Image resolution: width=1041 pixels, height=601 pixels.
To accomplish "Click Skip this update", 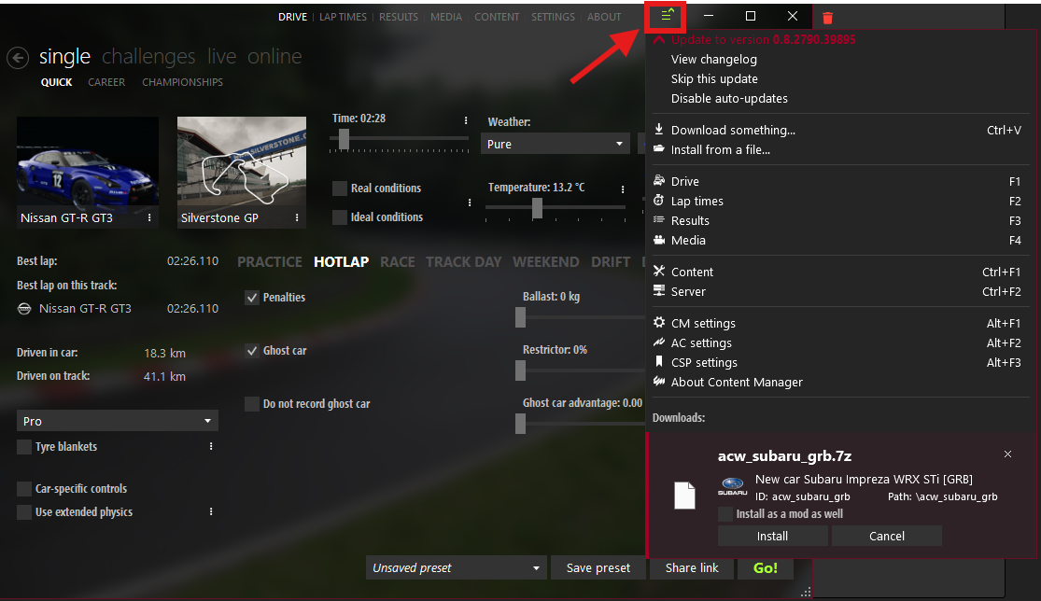I will click(x=714, y=79).
